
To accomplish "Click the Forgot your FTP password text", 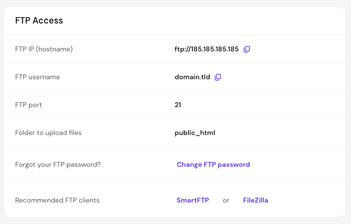I will [x=58, y=164].
